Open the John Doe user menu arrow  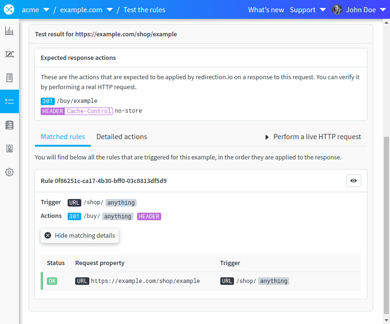tap(383, 10)
